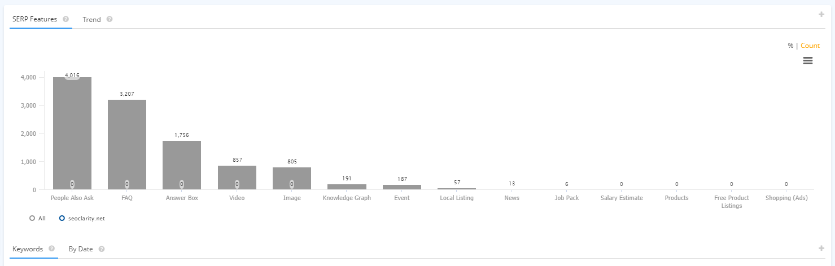Click the People Also Ask bar
The image size is (835, 266).
pos(72,134)
